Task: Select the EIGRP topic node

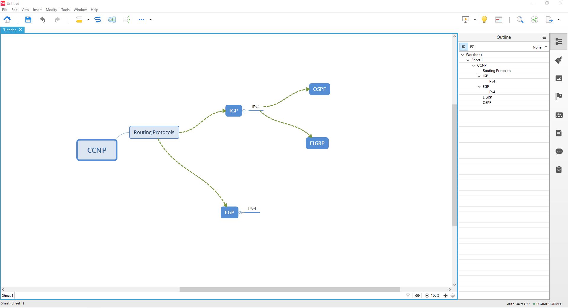Action: click(x=317, y=143)
